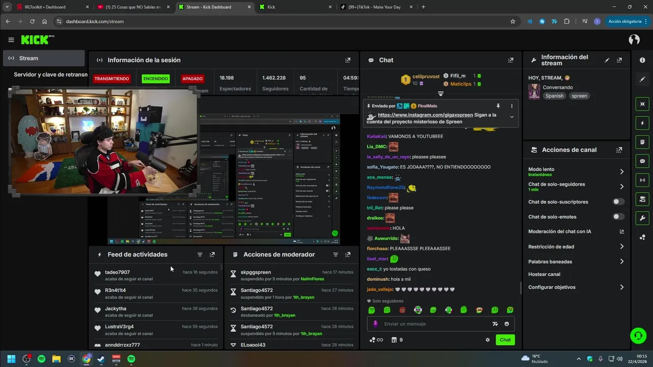Open filter options in Feed de actividades
The image size is (653, 367).
[200, 254]
